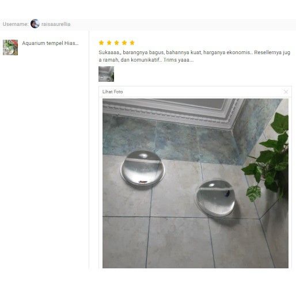The width and height of the screenshot is (296, 296).
Task: Click the raisaaurellia profile avatar
Action: [x=35, y=24]
